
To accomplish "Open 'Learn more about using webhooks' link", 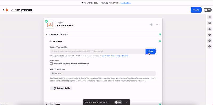I will pos(115,56).
